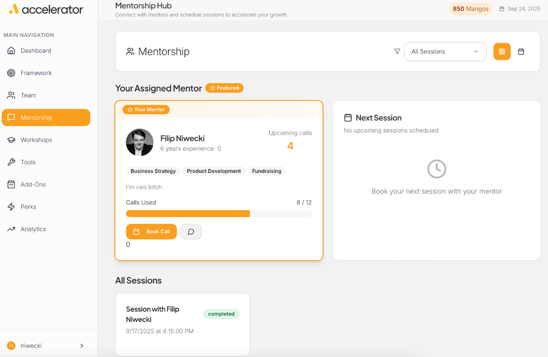Expand the niwecki account chevron

pos(82,345)
